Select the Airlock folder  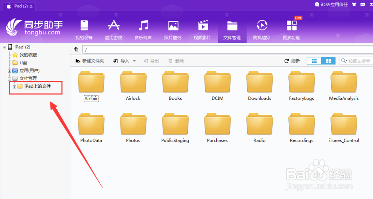coord(133,86)
